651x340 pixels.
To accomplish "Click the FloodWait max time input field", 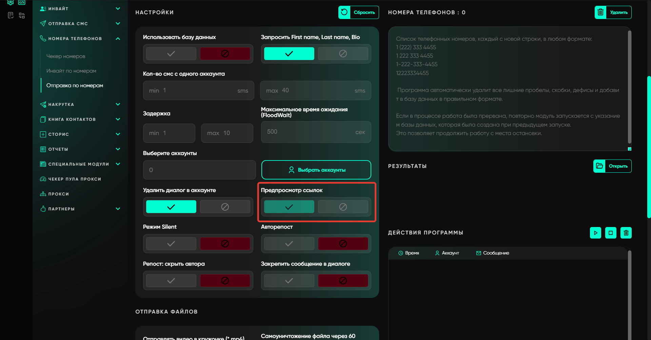I will tap(309, 132).
